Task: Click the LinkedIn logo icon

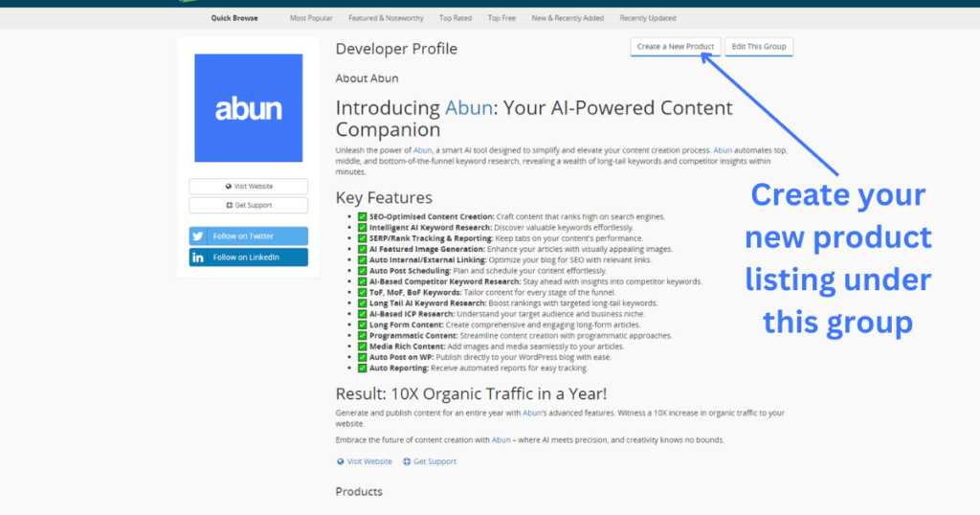Action: [198, 257]
